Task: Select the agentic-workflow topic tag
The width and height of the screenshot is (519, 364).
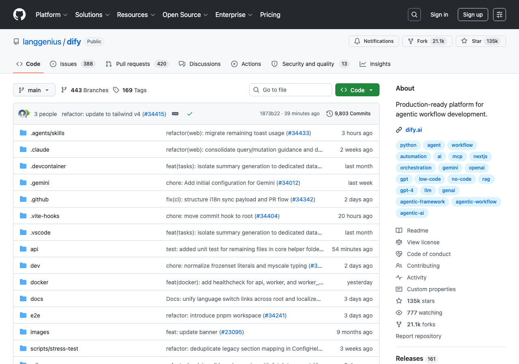Action: click(x=476, y=202)
